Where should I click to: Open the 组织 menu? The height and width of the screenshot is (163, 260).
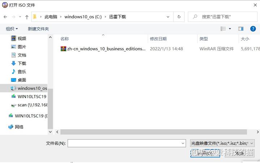pos(12,29)
